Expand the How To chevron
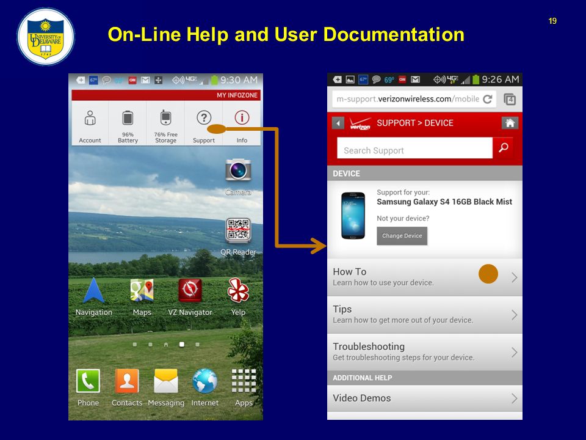This screenshot has width=586, height=440. (x=514, y=277)
